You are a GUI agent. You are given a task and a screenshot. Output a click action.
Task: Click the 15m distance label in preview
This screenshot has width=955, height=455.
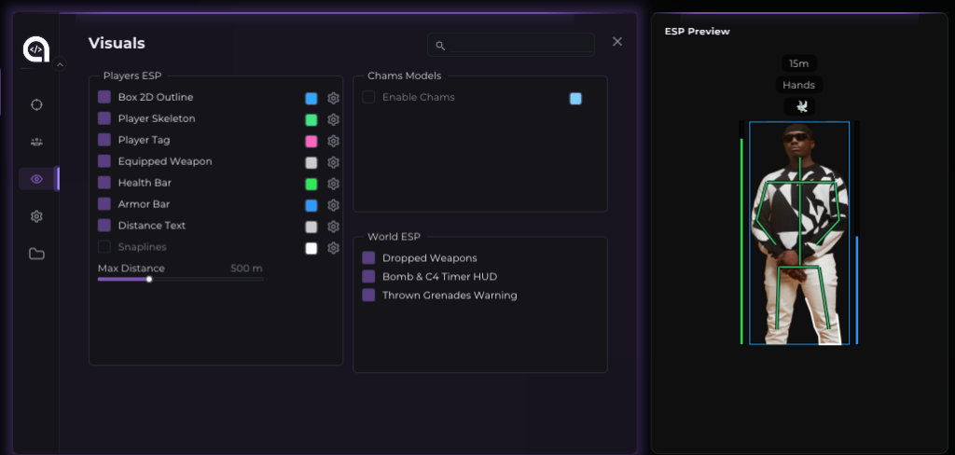[799, 64]
